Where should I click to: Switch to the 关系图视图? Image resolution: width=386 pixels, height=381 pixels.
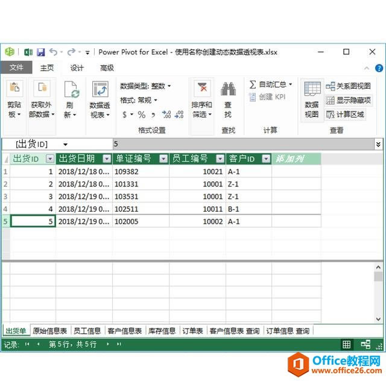click(349, 86)
